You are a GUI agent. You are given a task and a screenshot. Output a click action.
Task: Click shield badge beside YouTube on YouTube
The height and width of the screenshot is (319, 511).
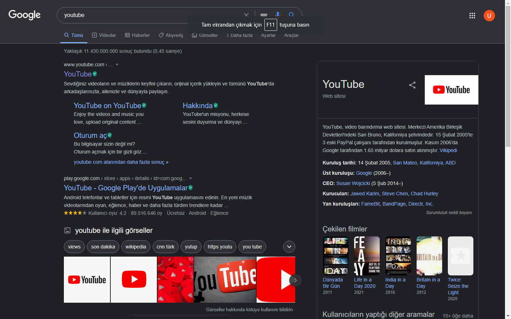(x=144, y=105)
